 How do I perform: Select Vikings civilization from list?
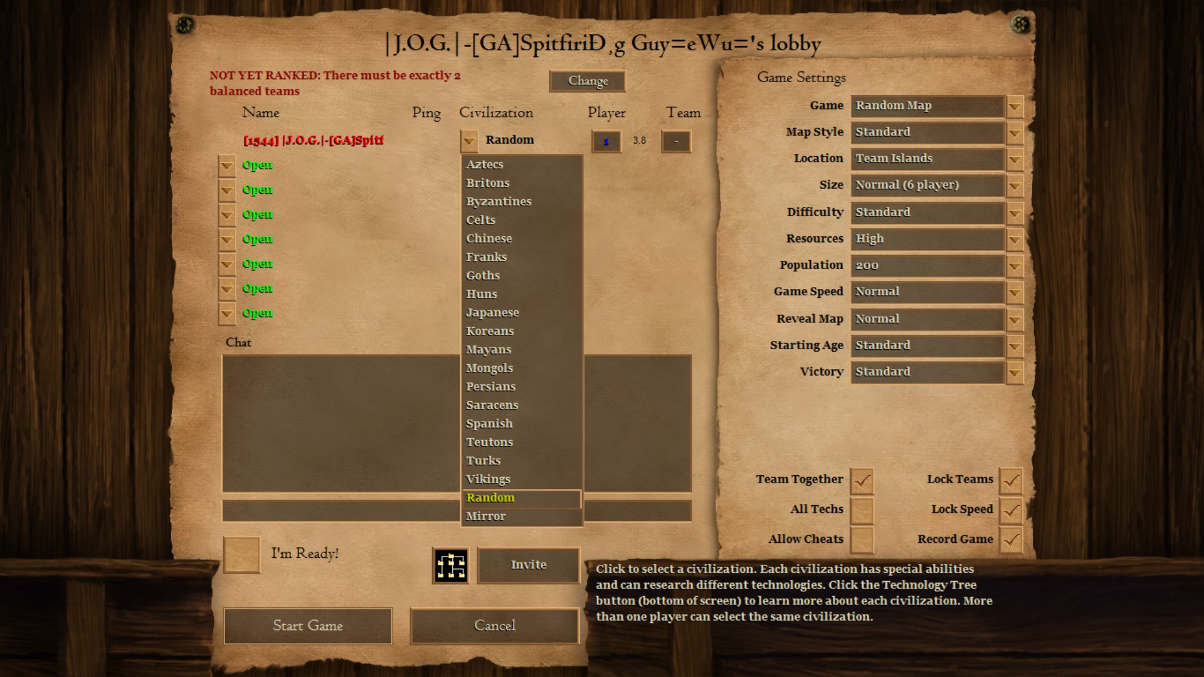[x=487, y=479]
